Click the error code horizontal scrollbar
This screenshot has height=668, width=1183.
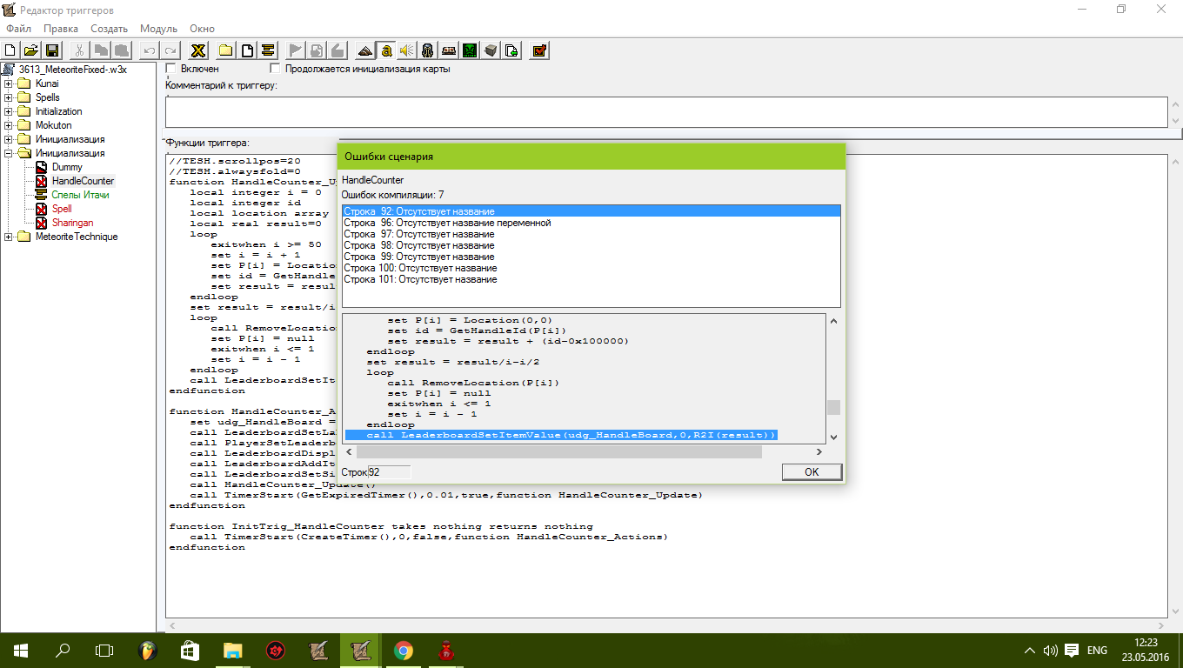tap(555, 452)
